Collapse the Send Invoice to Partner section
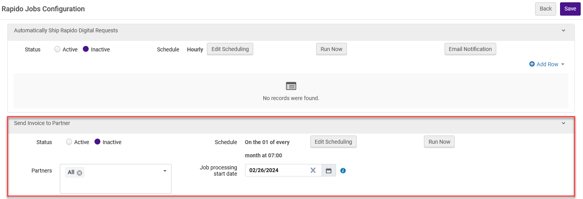Image resolution: width=583 pixels, height=199 pixels. tap(563, 123)
